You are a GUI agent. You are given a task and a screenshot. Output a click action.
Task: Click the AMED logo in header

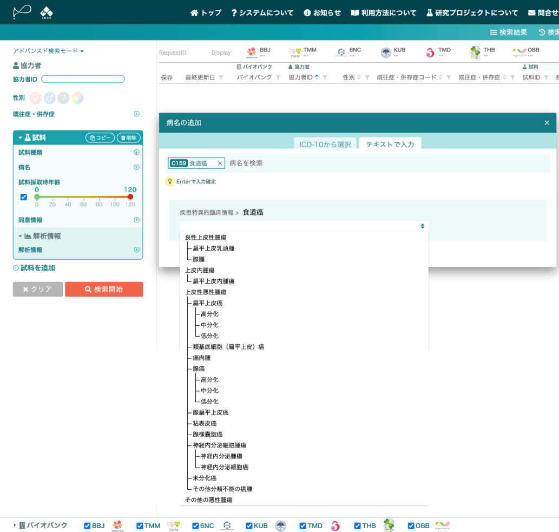(47, 12)
